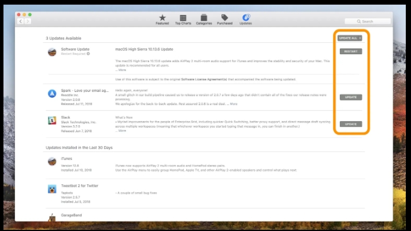Click the 3 Updates Available heading
The height and width of the screenshot is (231, 411).
64,38
